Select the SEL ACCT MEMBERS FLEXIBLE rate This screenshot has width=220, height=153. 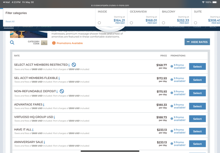point(197,80)
